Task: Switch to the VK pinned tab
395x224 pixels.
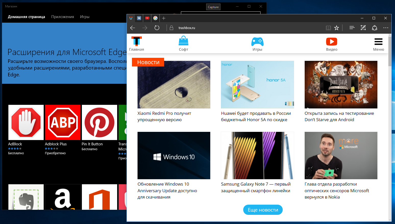Action: pos(139,18)
